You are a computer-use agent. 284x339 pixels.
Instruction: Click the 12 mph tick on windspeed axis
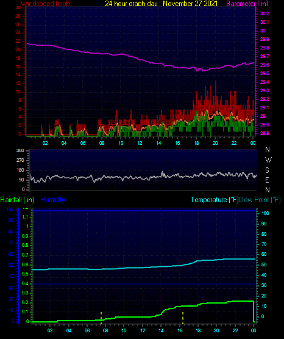pos(18,84)
